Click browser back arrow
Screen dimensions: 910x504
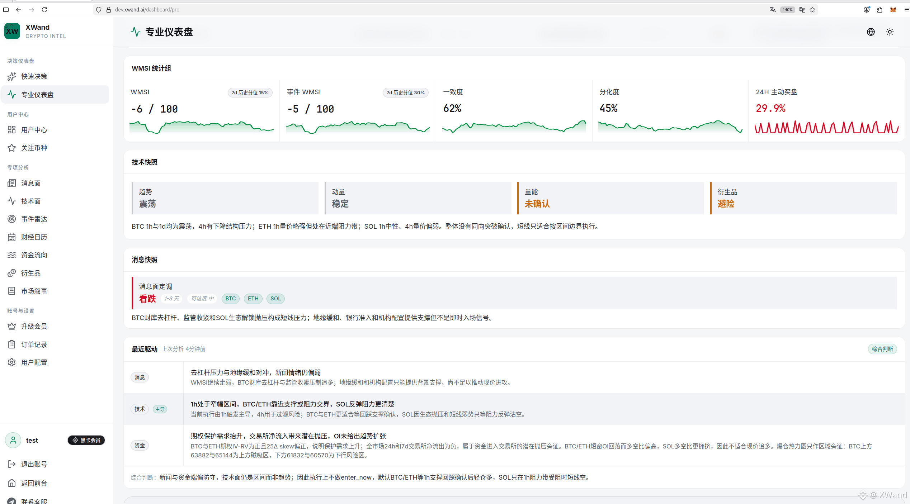pos(19,10)
